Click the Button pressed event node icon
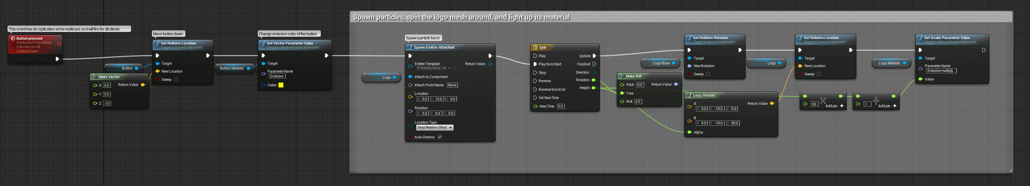Image resolution: width=1030 pixels, height=186 pixels. (13, 39)
